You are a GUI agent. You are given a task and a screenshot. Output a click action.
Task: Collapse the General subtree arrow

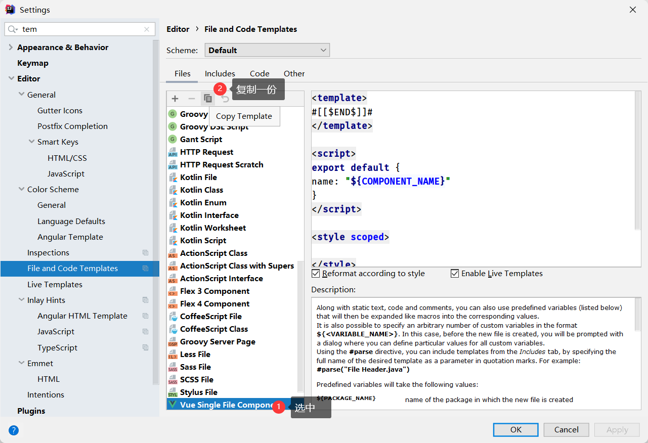coord(21,95)
